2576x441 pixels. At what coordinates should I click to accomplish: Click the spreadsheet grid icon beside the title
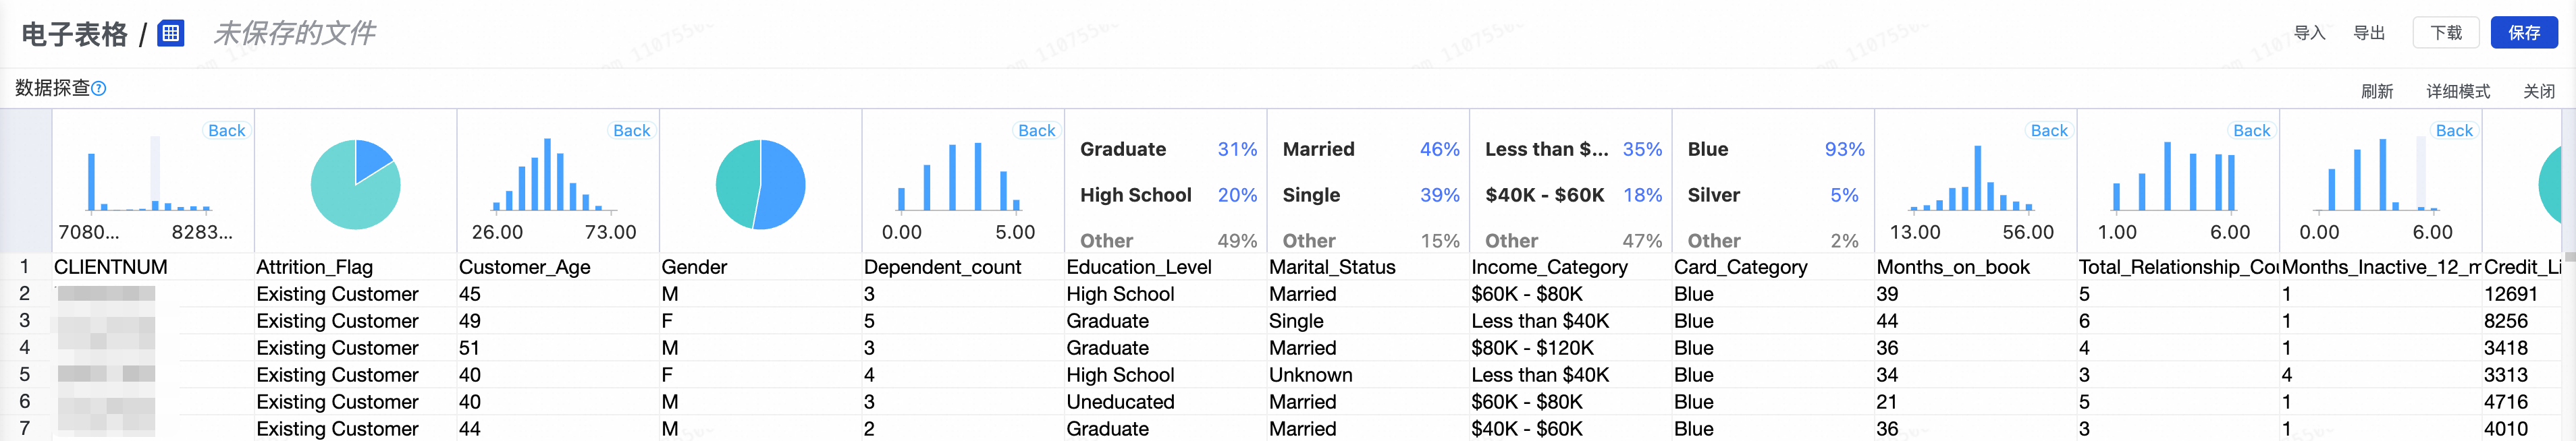tap(171, 33)
